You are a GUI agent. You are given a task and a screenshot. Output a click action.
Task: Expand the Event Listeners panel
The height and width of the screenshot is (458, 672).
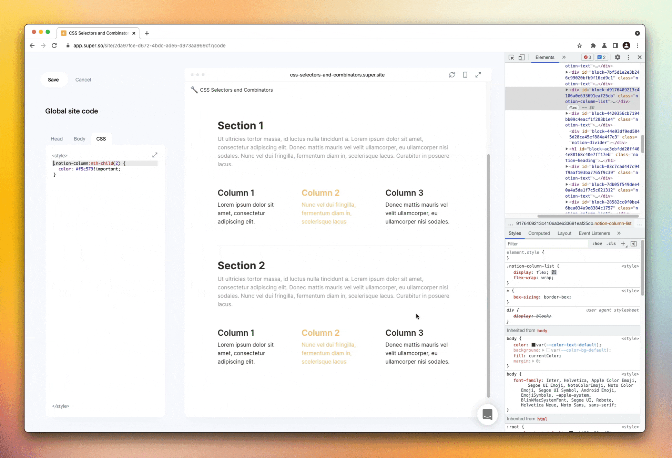coord(594,233)
